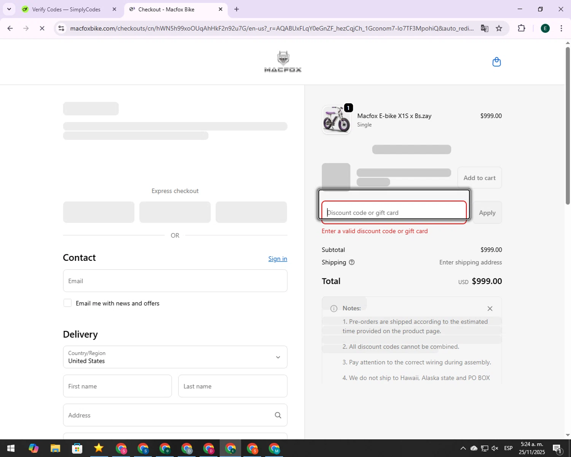571x457 pixels.
Task: Follow the Sign in link
Action: [x=278, y=259]
